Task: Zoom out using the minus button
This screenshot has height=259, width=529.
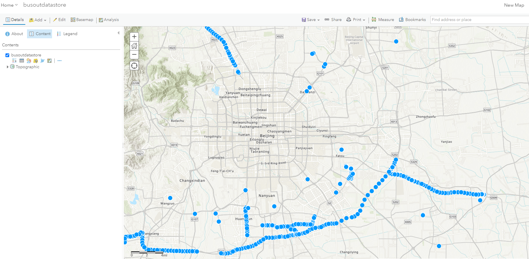Action: point(134,54)
